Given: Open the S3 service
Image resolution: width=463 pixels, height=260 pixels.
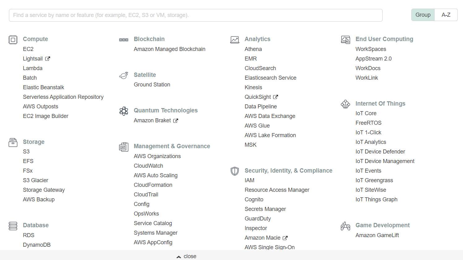Looking at the screenshot, I should click(x=26, y=152).
